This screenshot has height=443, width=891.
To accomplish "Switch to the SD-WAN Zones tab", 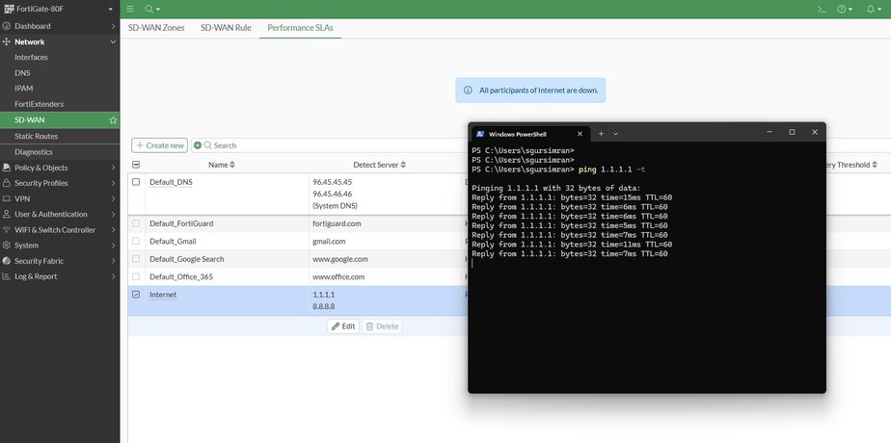I will pos(156,28).
